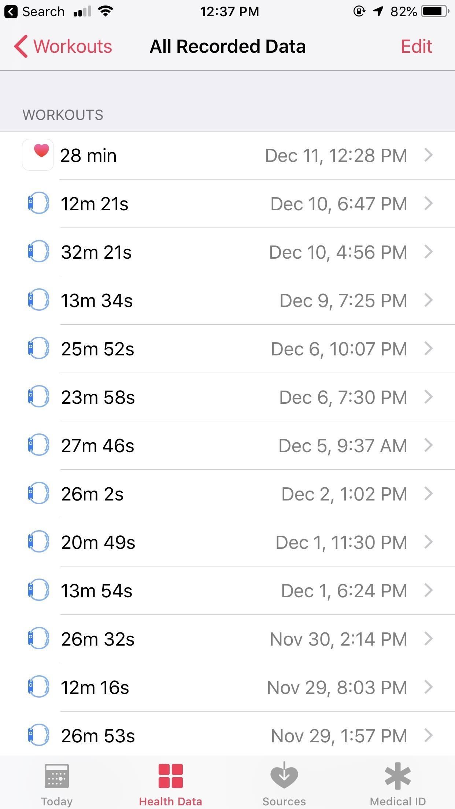Open the 32m 21s workout entry
The image size is (455, 809).
(x=227, y=252)
